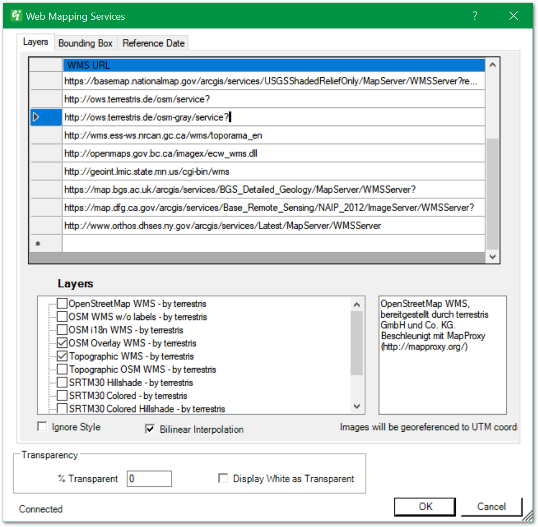Click the % Transparent input field
This screenshot has height=527, width=538.
click(149, 479)
